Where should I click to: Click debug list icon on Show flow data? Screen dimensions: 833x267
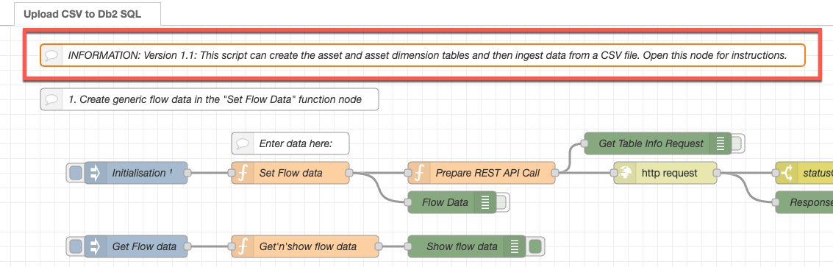pos(514,246)
